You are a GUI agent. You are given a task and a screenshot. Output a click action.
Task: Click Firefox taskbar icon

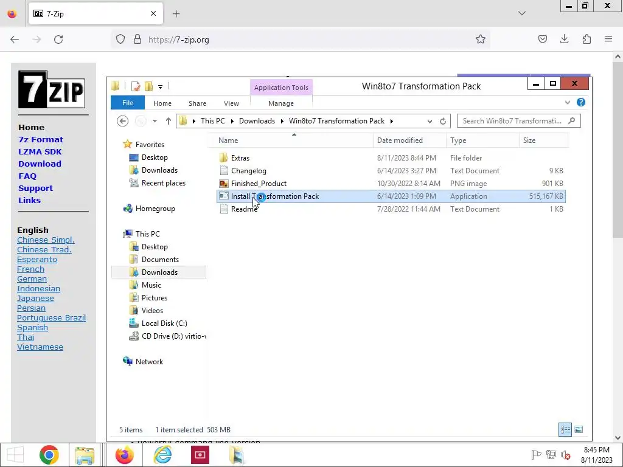point(124,455)
